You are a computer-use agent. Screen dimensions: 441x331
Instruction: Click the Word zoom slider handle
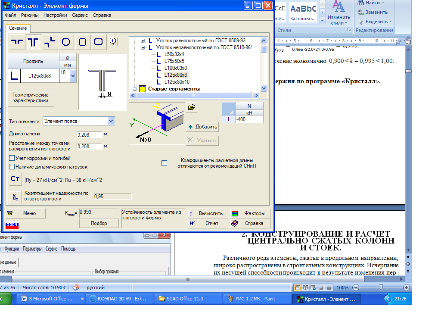pyautogui.click(x=381, y=287)
